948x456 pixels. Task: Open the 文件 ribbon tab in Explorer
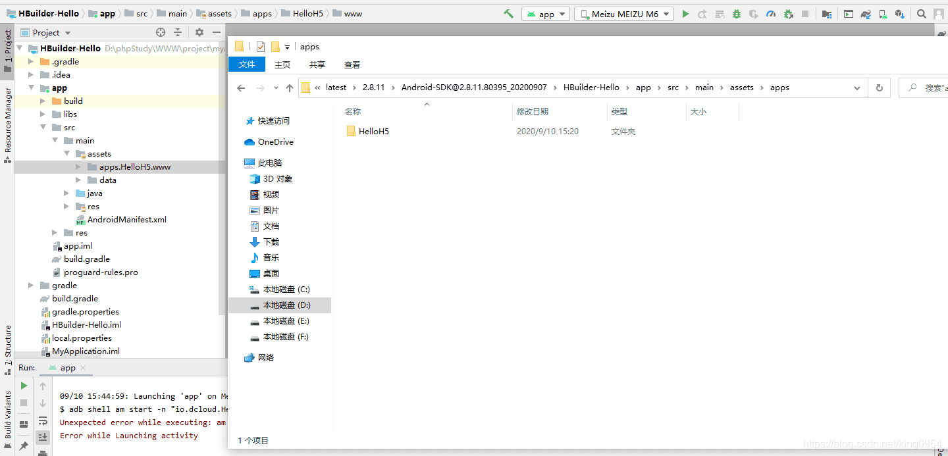tap(247, 64)
